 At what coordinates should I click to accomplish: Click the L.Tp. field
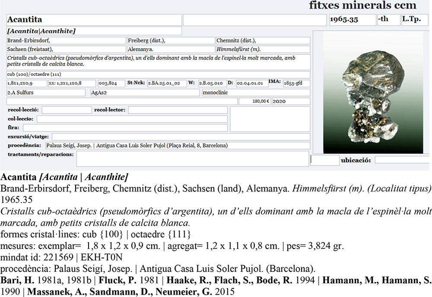415,20
